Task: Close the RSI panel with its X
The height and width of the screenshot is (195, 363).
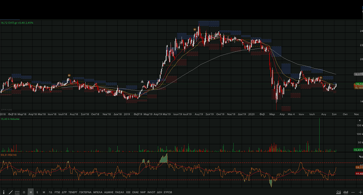Action: click(x=359, y=156)
